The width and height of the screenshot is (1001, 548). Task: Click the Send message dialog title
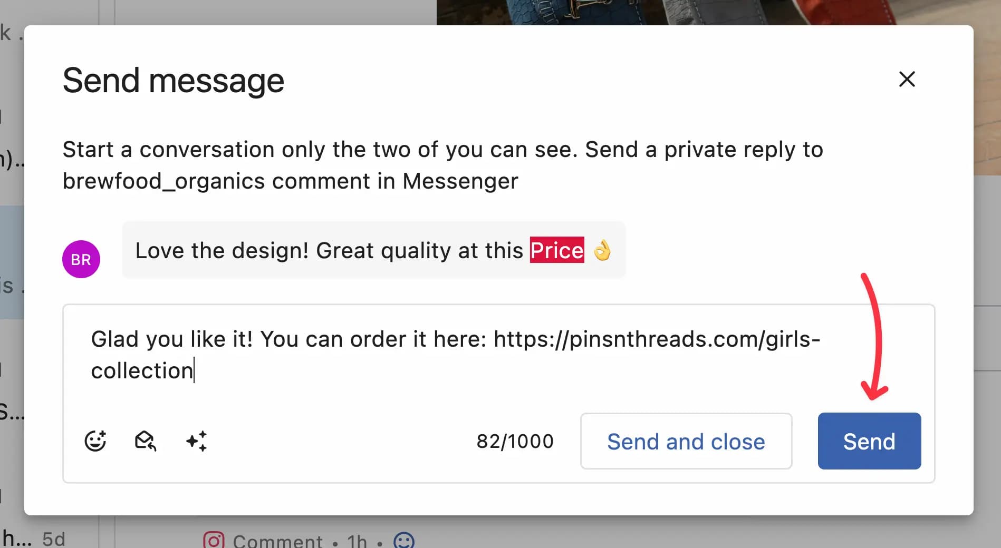tap(173, 80)
